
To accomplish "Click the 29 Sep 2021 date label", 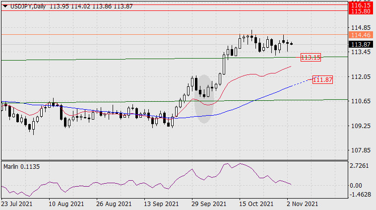I will [x=209, y=204].
